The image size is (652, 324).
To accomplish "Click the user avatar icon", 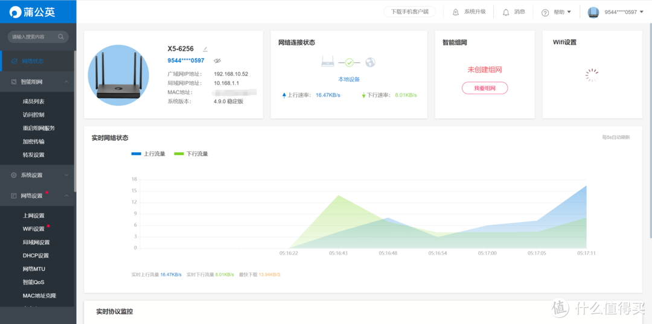I will (x=593, y=12).
